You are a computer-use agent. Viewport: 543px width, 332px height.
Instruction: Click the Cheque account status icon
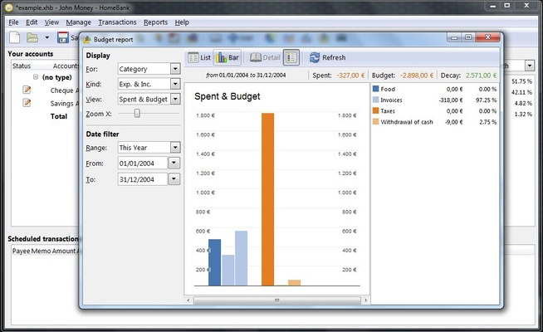[27, 90]
